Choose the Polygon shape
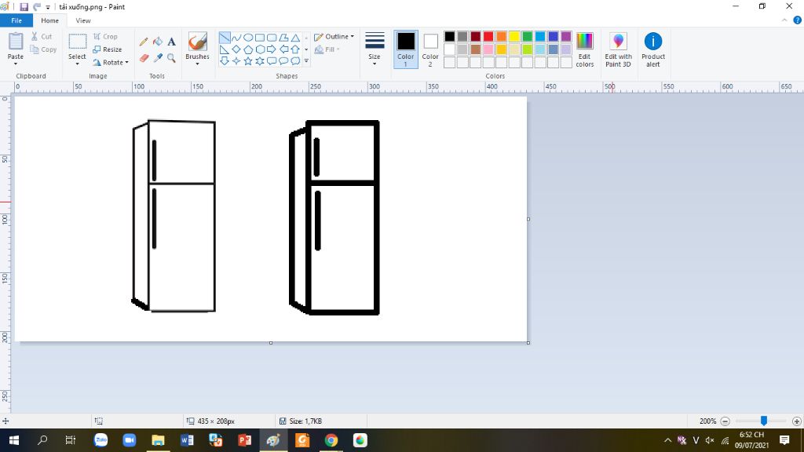Viewport: 804px width, 452px height. 283,38
